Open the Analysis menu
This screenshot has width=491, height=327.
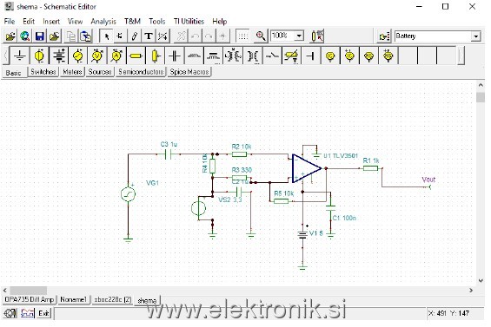(x=103, y=22)
